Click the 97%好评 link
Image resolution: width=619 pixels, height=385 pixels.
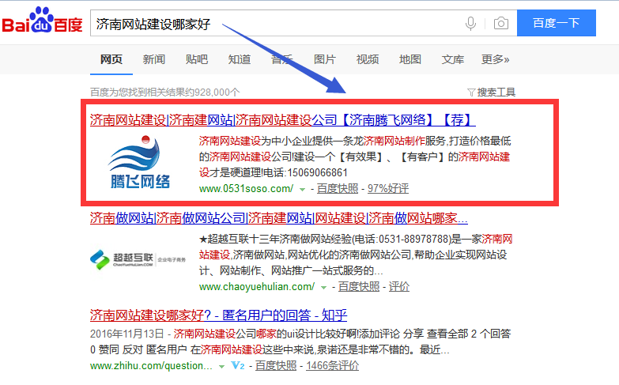pyautogui.click(x=388, y=189)
